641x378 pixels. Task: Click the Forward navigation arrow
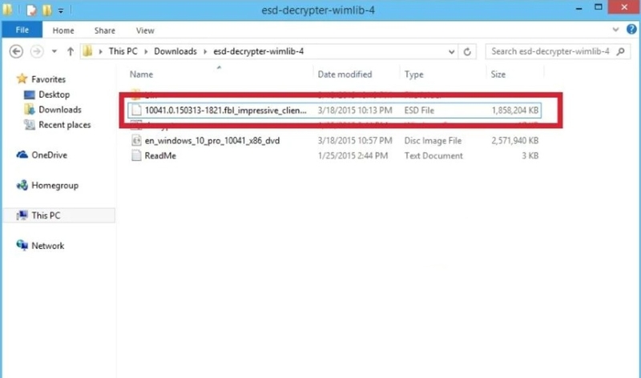pos(37,51)
